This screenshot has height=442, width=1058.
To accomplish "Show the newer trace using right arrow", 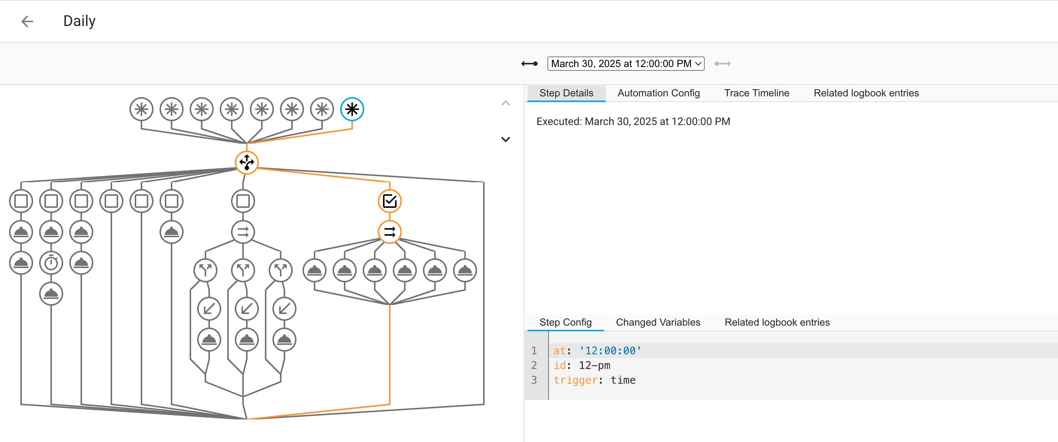I will 722,64.
